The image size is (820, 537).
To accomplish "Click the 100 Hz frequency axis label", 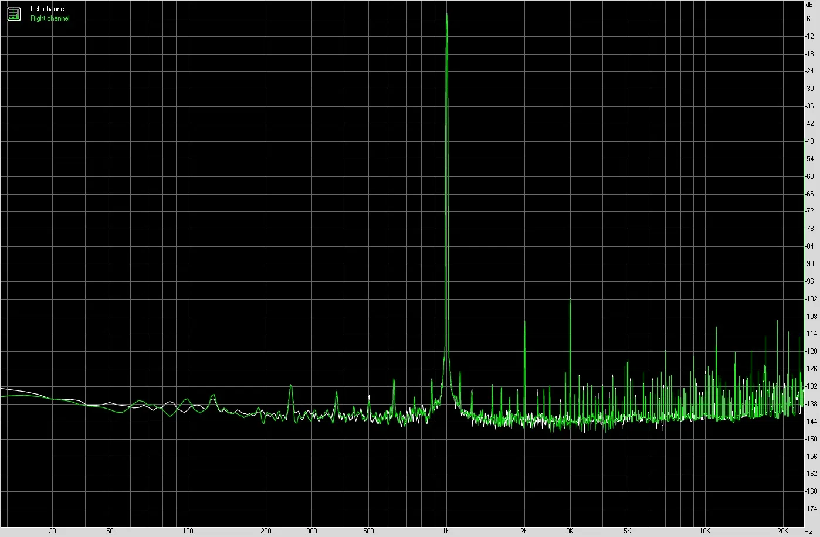I will [x=188, y=531].
